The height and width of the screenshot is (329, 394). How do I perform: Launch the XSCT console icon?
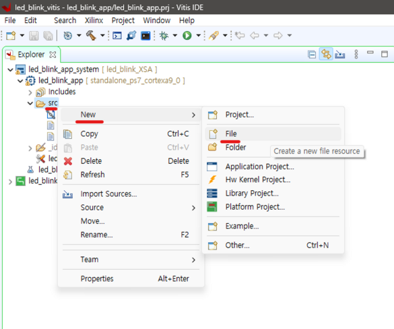(x=117, y=36)
